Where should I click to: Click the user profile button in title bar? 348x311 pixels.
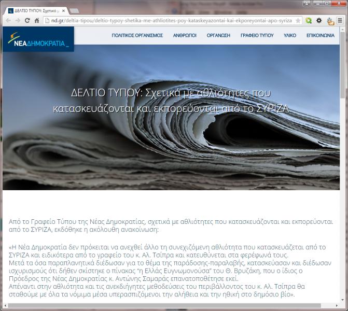tap(307, 3)
